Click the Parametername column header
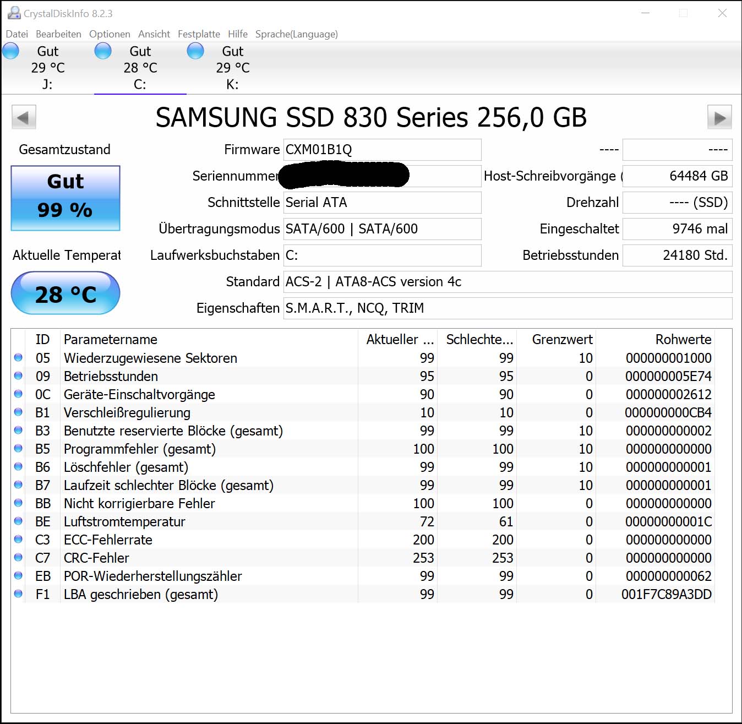This screenshot has width=742, height=724. tap(209, 340)
